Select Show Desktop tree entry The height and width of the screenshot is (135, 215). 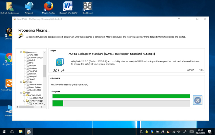(35, 90)
